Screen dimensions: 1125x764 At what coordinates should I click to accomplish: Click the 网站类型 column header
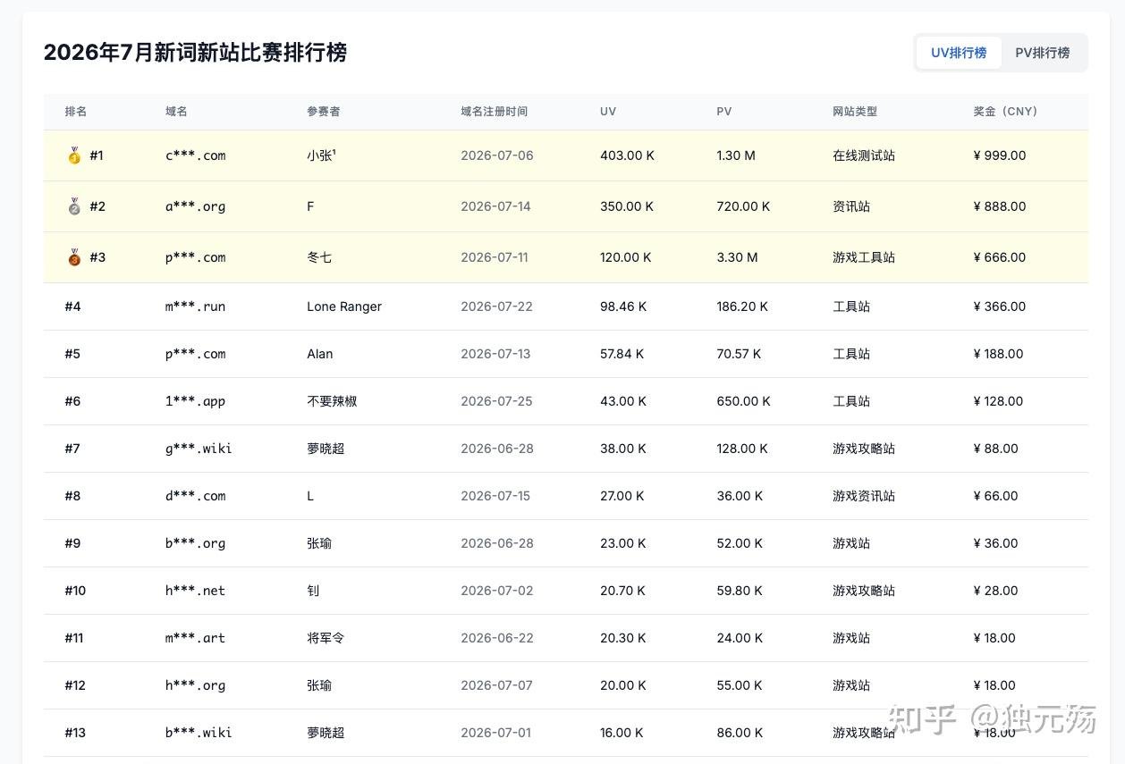click(855, 112)
